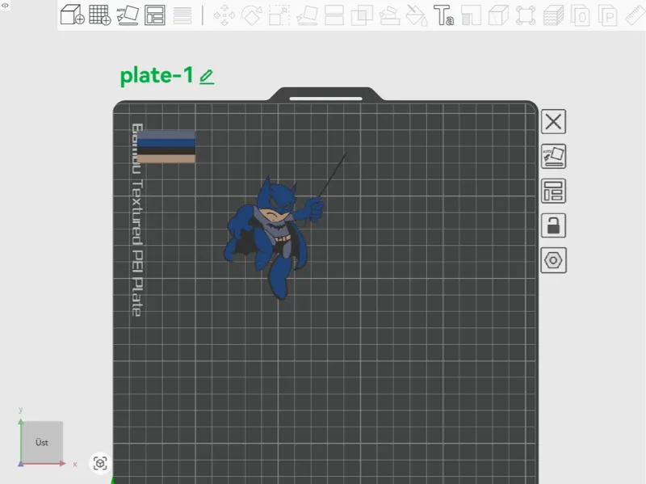Click the Add object cube icon

tap(73, 15)
